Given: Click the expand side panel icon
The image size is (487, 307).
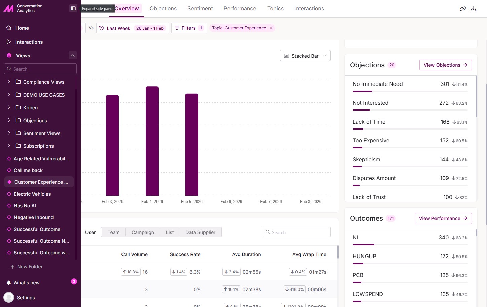Looking at the screenshot, I should click(73, 8).
